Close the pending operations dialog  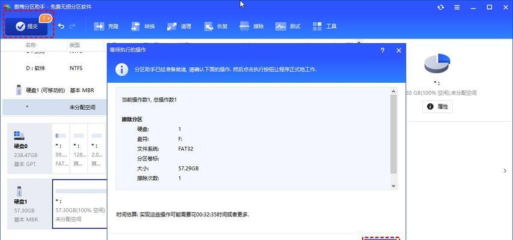399,50
